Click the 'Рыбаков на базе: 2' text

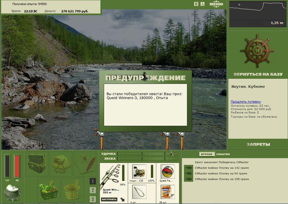(x=245, y=112)
